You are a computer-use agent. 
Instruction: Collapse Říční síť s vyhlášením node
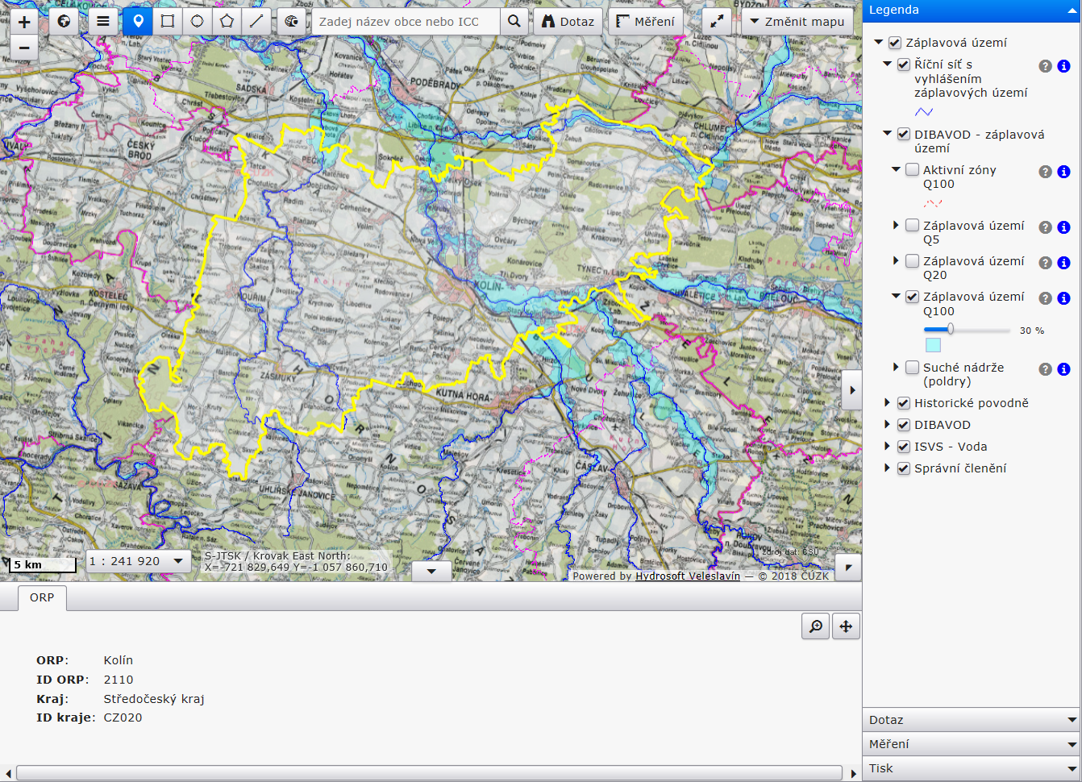888,64
